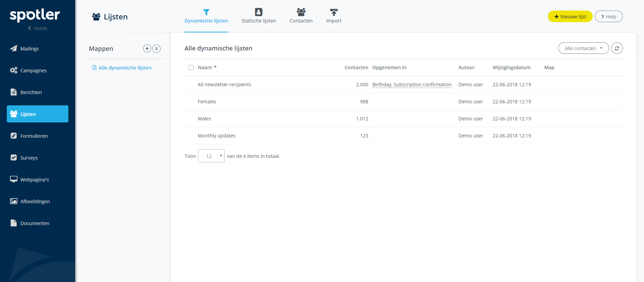
Task: Open the Monthly updates list
Action: coord(217,136)
